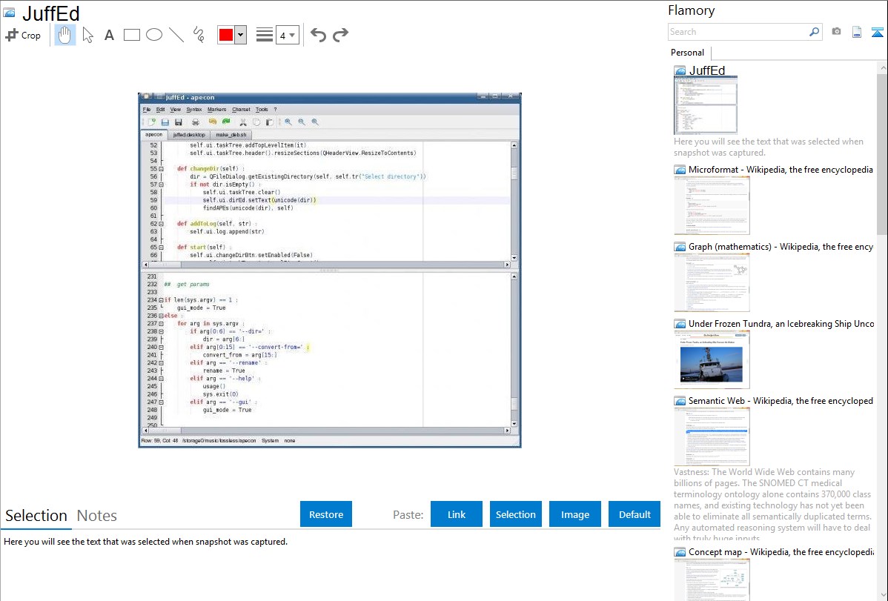Undo the last annotation
The height and width of the screenshot is (601, 888).
(318, 35)
